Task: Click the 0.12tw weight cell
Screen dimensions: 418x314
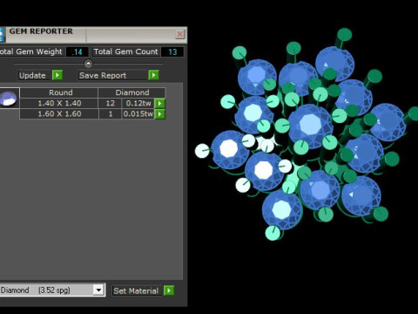Action: click(x=138, y=103)
